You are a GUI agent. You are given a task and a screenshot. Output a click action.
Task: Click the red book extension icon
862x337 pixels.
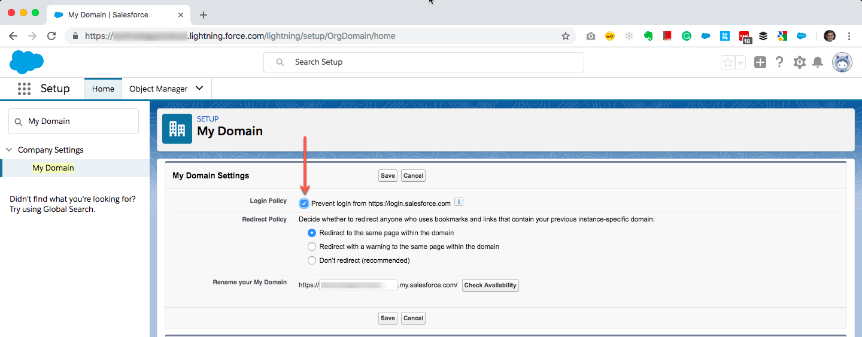[x=667, y=36]
